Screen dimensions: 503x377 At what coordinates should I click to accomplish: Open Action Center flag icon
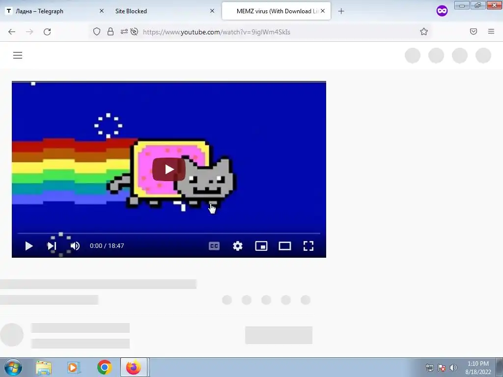tap(442, 368)
